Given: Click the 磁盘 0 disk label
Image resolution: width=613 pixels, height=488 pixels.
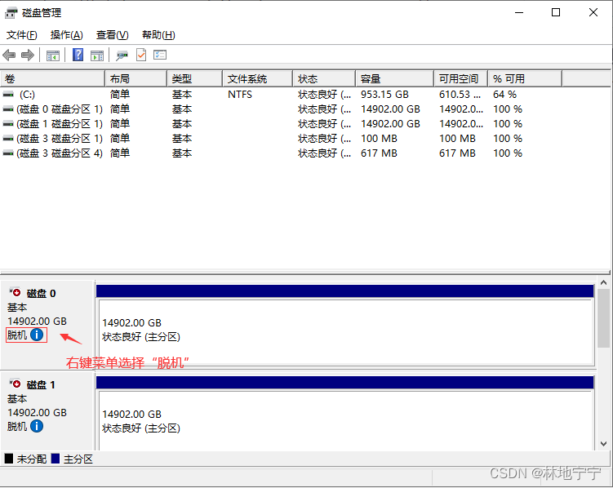Looking at the screenshot, I should 41,294.
